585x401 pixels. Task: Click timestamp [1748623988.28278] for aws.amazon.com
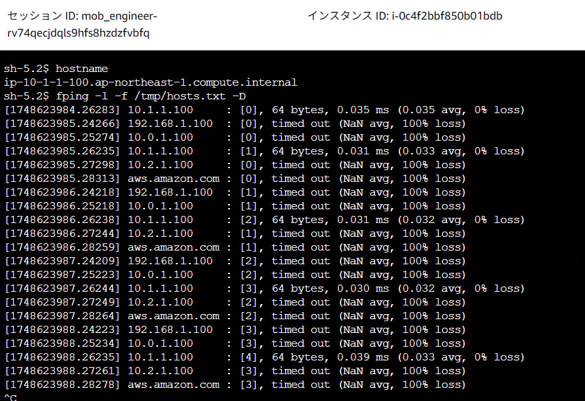click(62, 385)
